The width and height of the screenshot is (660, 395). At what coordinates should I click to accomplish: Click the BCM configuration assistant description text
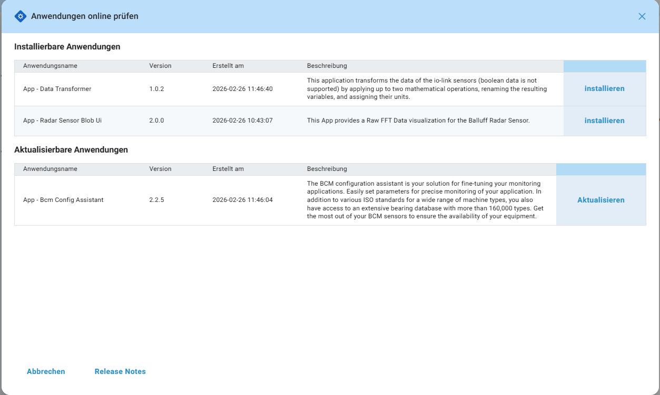pos(427,200)
